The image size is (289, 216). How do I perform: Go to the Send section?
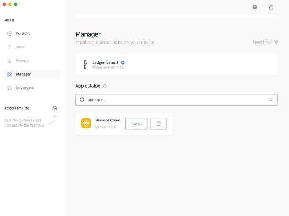(x=20, y=47)
